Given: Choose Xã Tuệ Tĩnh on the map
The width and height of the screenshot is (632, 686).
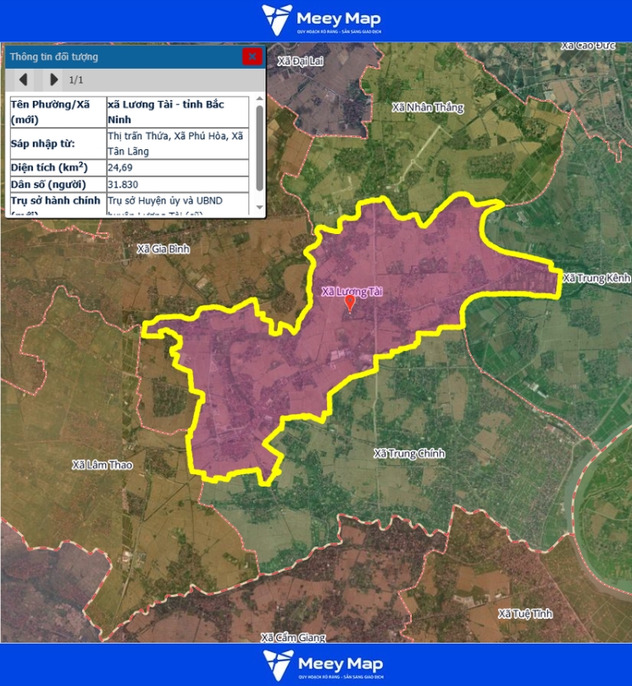Looking at the screenshot, I should point(525,613).
